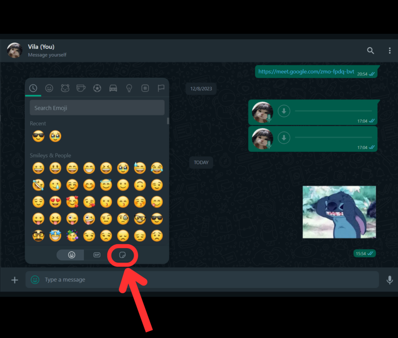The image size is (398, 338).
Task: Download the first voice message
Action: click(x=284, y=111)
